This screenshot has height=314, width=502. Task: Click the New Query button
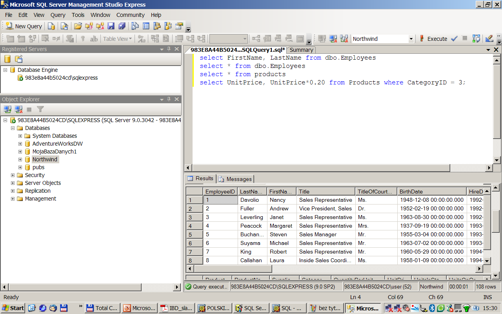(x=24, y=26)
